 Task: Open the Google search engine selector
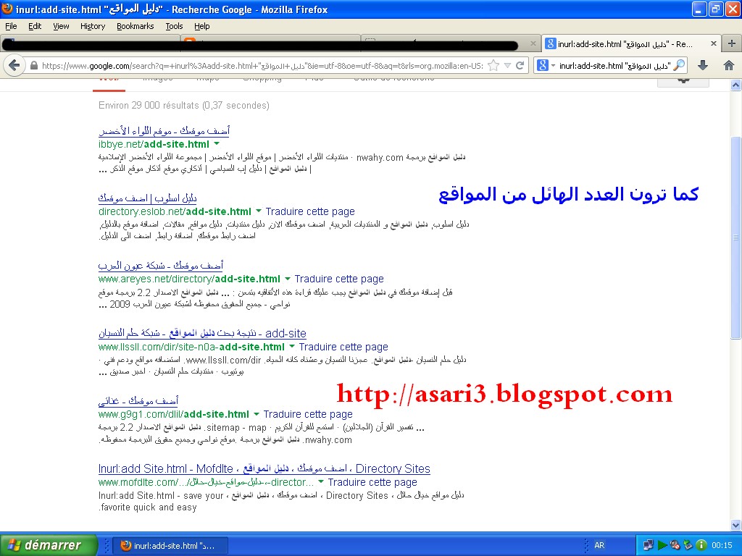pos(545,65)
